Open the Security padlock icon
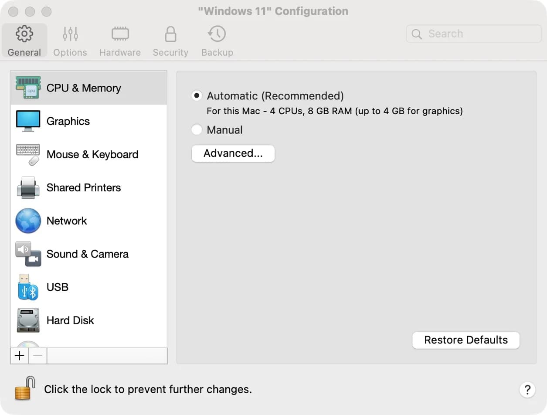Screen dimensions: 547x415 [170, 34]
